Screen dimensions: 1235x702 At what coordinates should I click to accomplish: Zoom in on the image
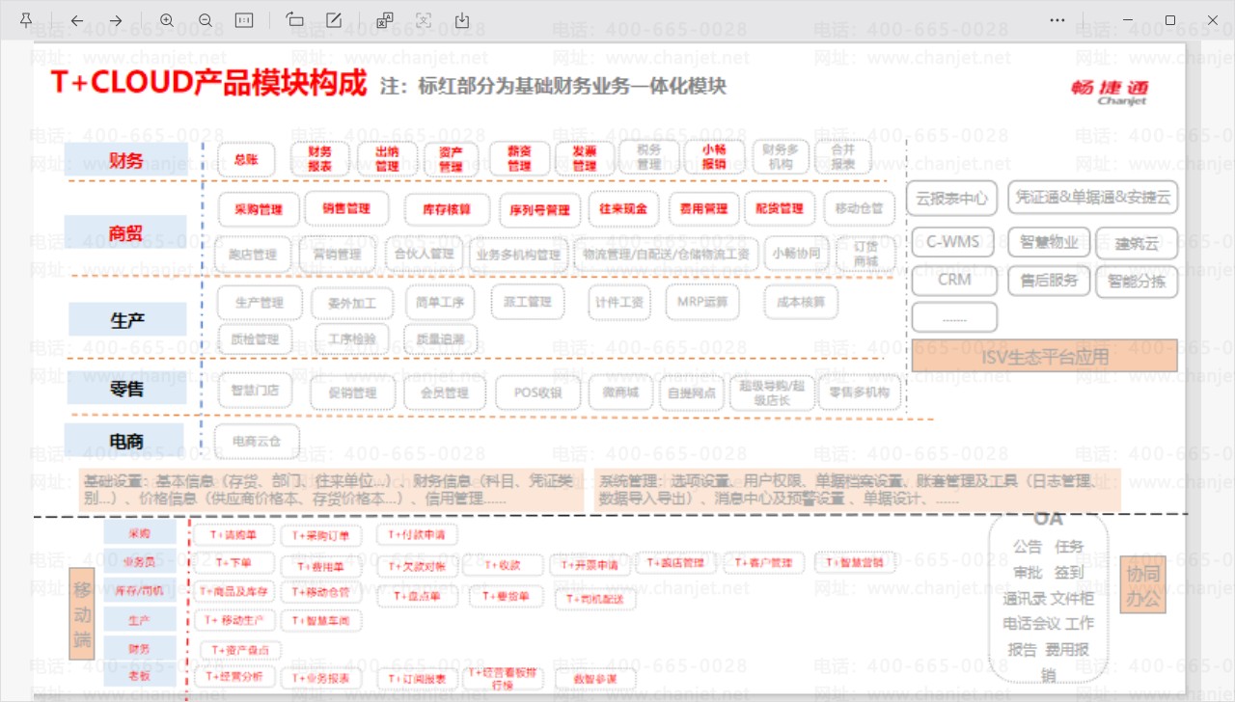click(x=167, y=20)
